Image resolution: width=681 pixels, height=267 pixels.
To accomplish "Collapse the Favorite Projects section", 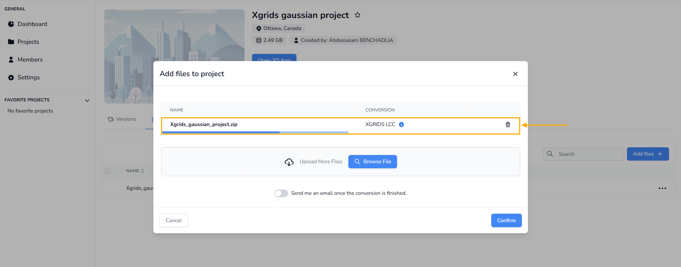I will [87, 101].
